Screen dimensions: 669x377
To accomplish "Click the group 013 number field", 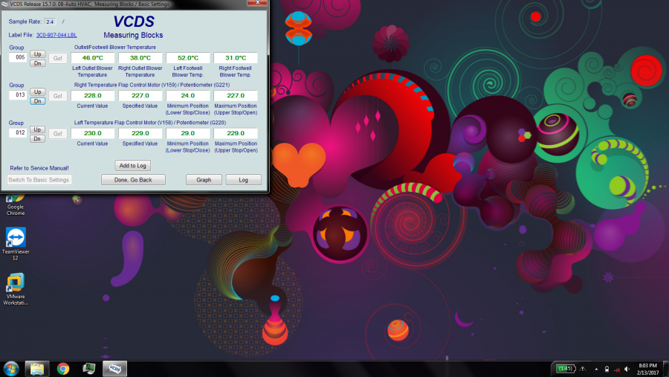I will [18, 95].
